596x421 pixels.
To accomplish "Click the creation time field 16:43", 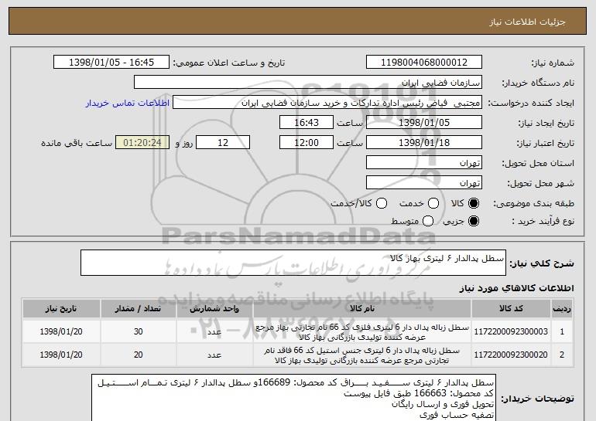I will tap(307, 123).
